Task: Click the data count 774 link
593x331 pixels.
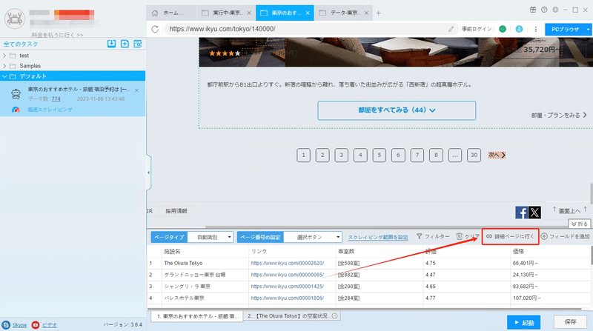Action: [x=56, y=99]
